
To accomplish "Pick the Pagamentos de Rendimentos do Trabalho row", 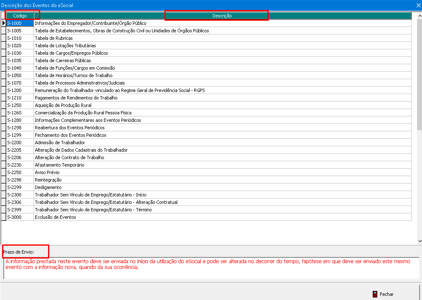I will [x=76, y=98].
